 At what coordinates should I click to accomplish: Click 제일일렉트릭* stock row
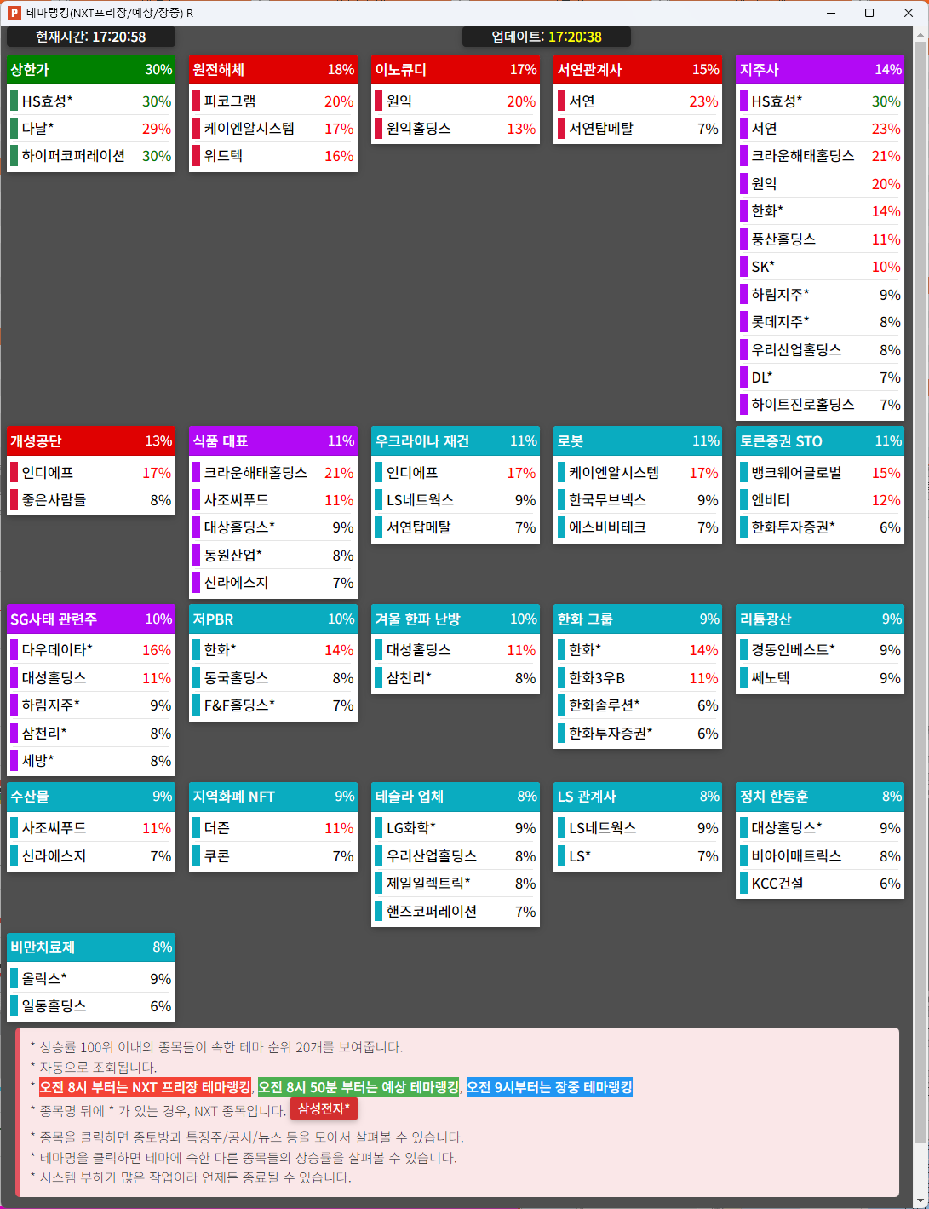tap(456, 884)
